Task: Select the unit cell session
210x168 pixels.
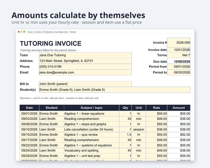Action: [x=139, y=129]
